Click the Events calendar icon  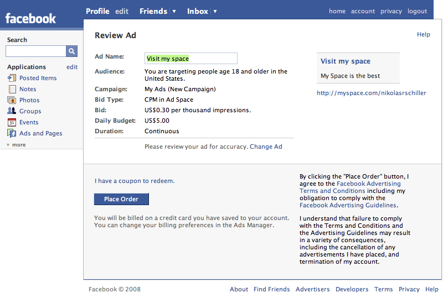(12, 122)
